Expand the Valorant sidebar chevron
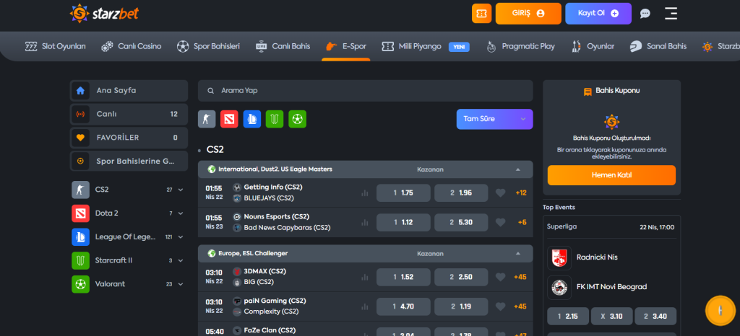Image resolution: width=740 pixels, height=336 pixels. click(x=180, y=284)
